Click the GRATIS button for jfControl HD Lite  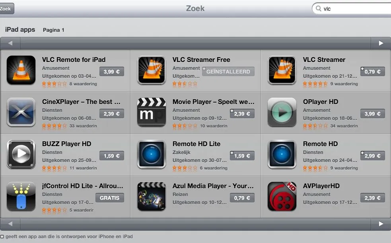pyautogui.click(x=110, y=198)
